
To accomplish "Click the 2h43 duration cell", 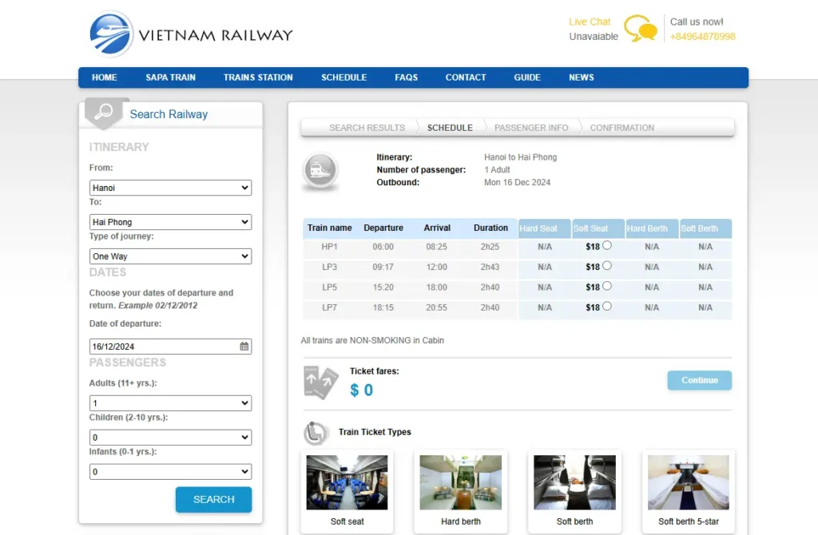I will (x=490, y=267).
